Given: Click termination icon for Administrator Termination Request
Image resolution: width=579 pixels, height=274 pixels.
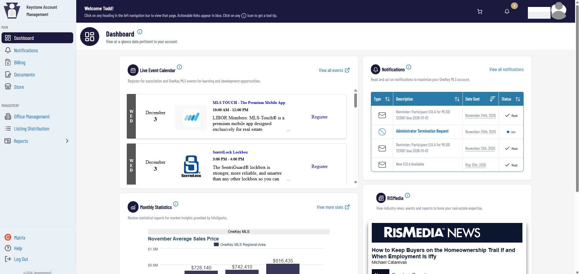Looking at the screenshot, I should 382,132.
